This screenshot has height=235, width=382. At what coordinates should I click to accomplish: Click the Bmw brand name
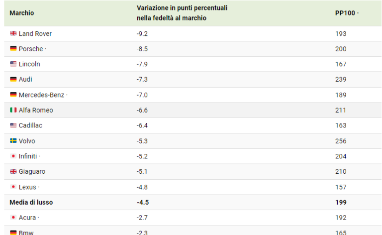(x=26, y=233)
